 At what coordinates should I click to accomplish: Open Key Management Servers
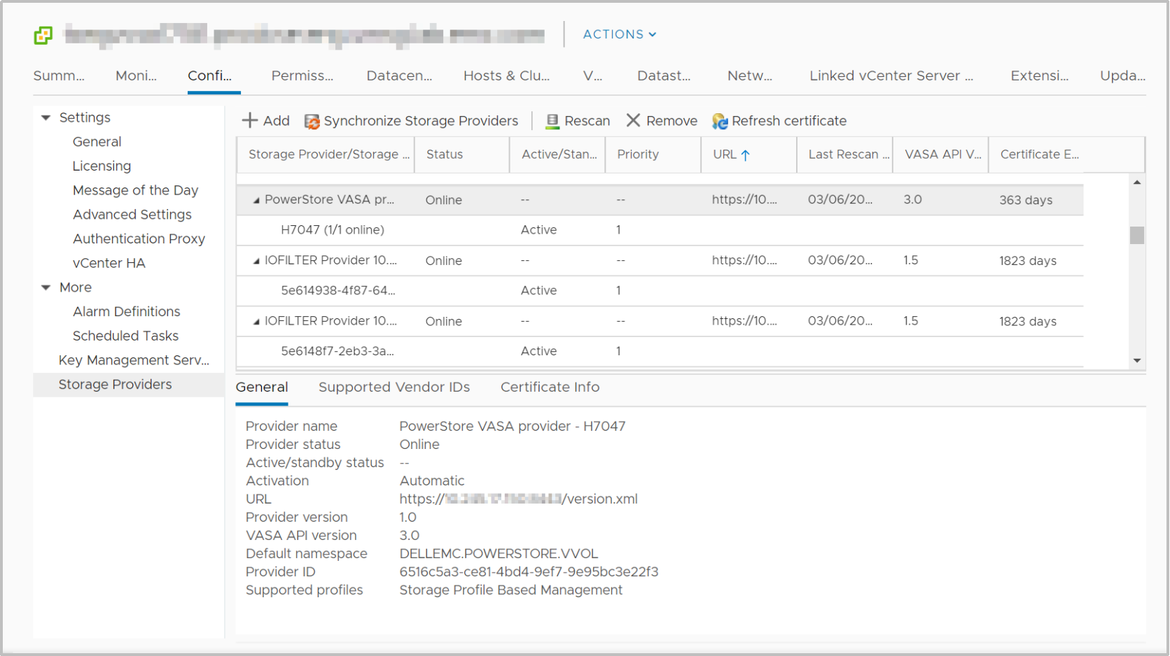click(134, 360)
